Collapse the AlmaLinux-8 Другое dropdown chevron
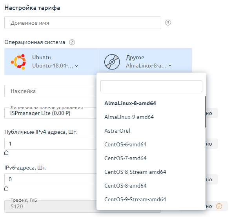 tap(170, 66)
